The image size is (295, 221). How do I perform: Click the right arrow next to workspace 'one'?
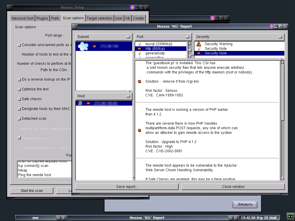click(64, 218)
